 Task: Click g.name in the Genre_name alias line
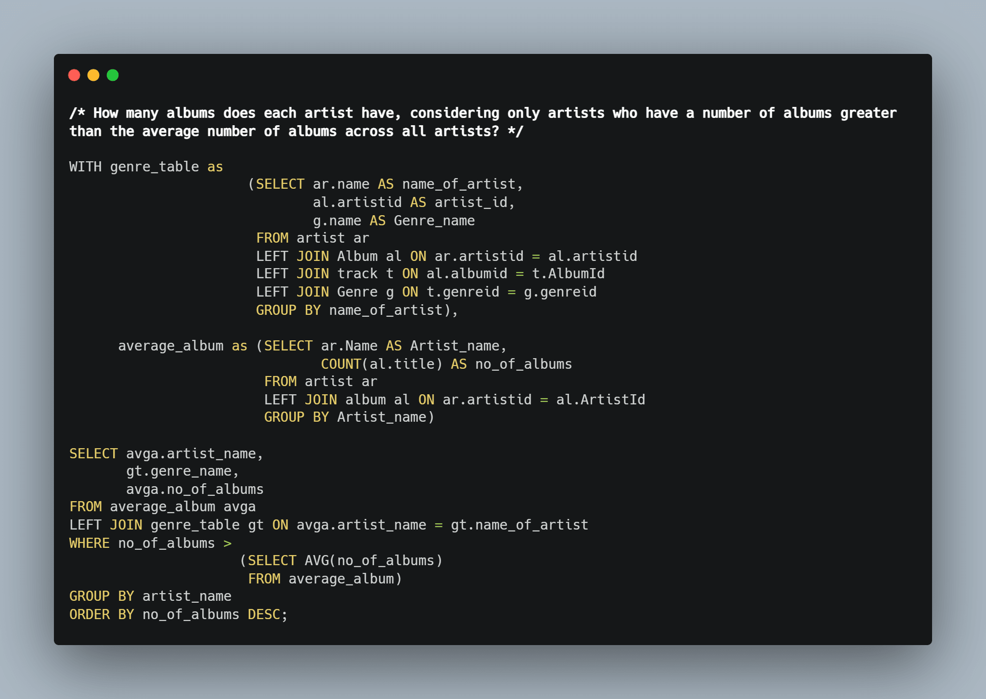pyautogui.click(x=337, y=220)
